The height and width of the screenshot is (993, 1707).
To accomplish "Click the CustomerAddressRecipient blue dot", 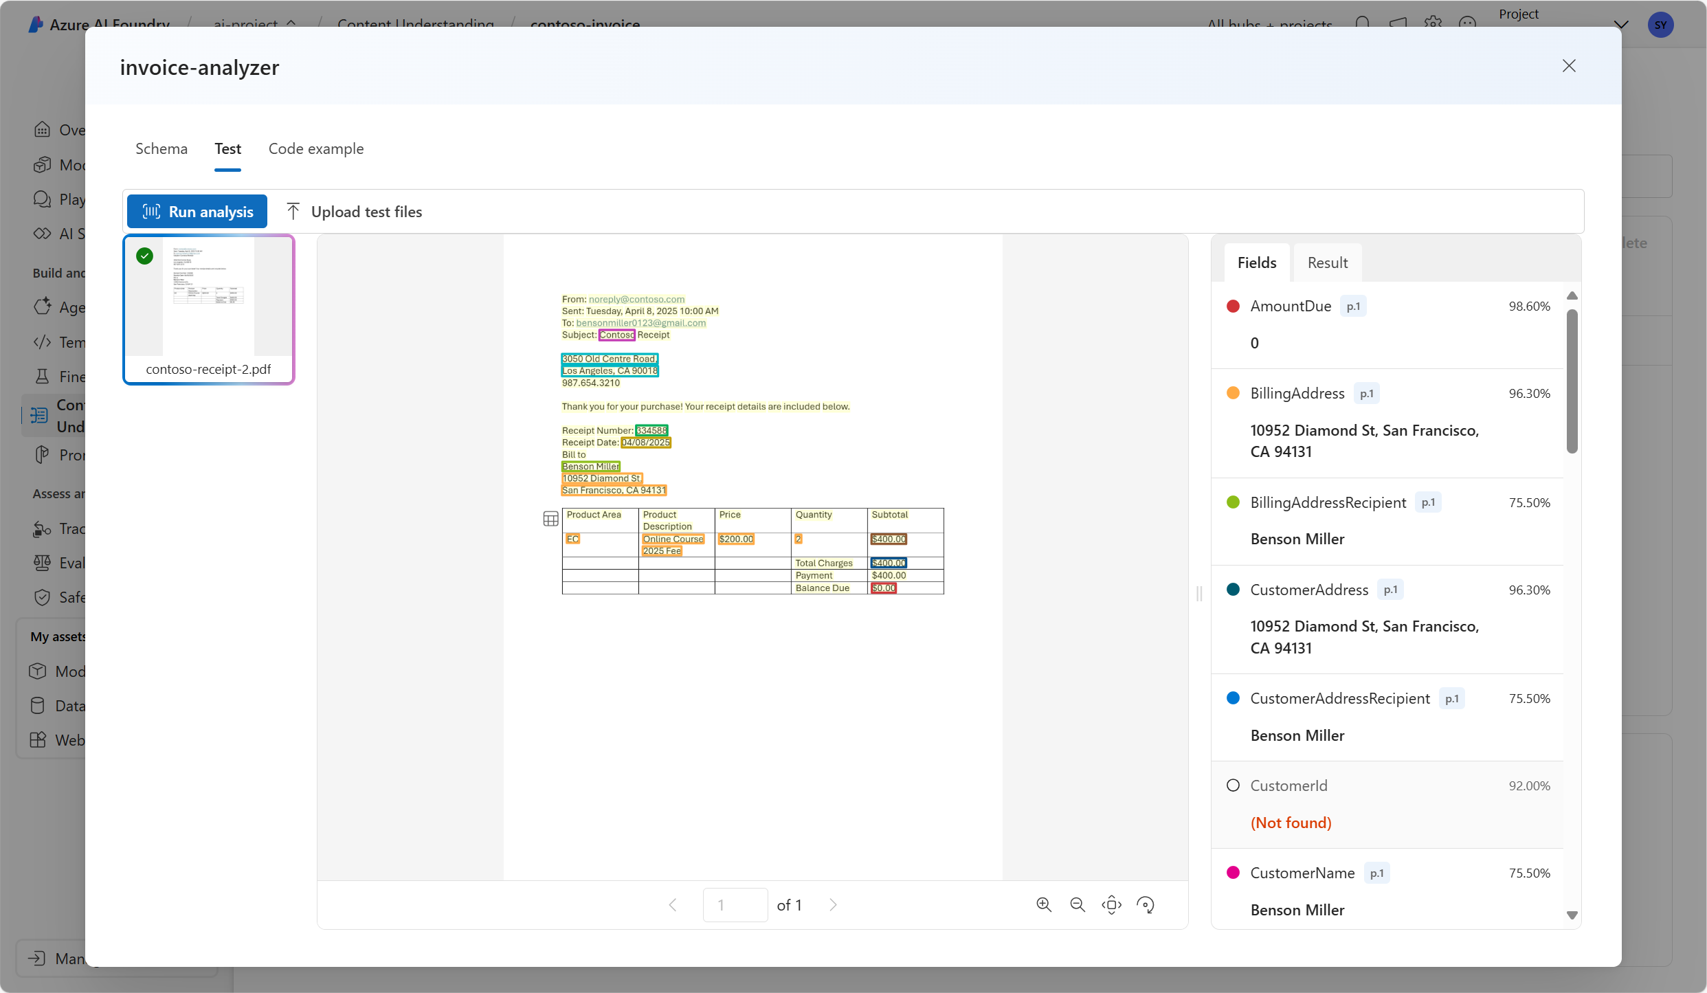I will tap(1233, 698).
